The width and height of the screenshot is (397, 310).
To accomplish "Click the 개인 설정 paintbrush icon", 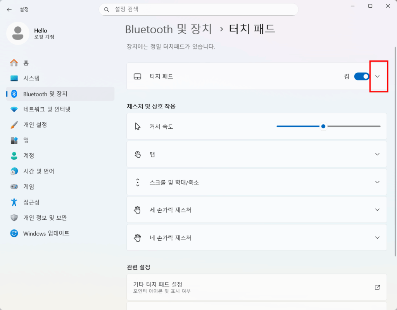I will point(14,125).
